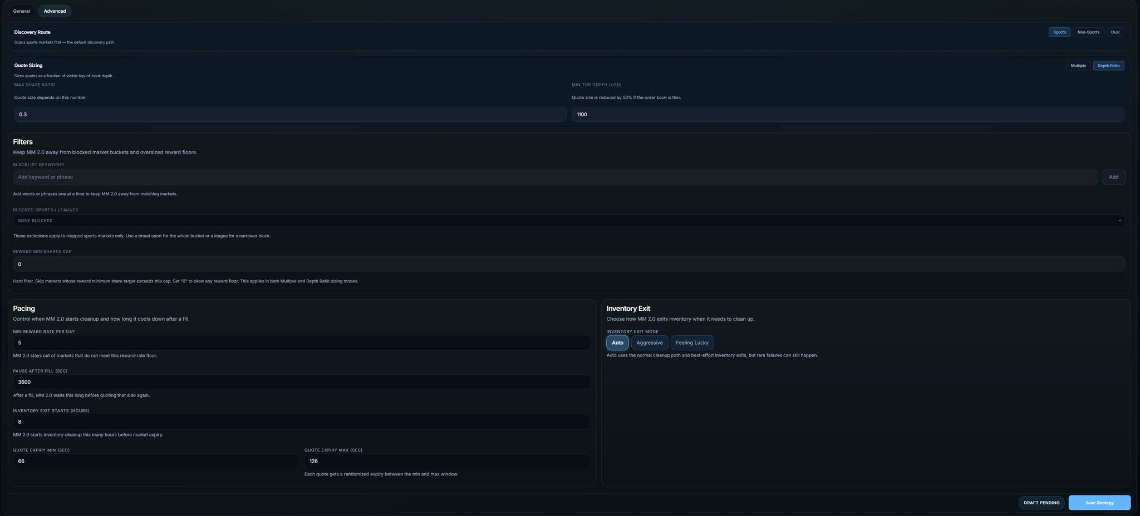Click Min Reward Rate Per Day field

coord(301,343)
